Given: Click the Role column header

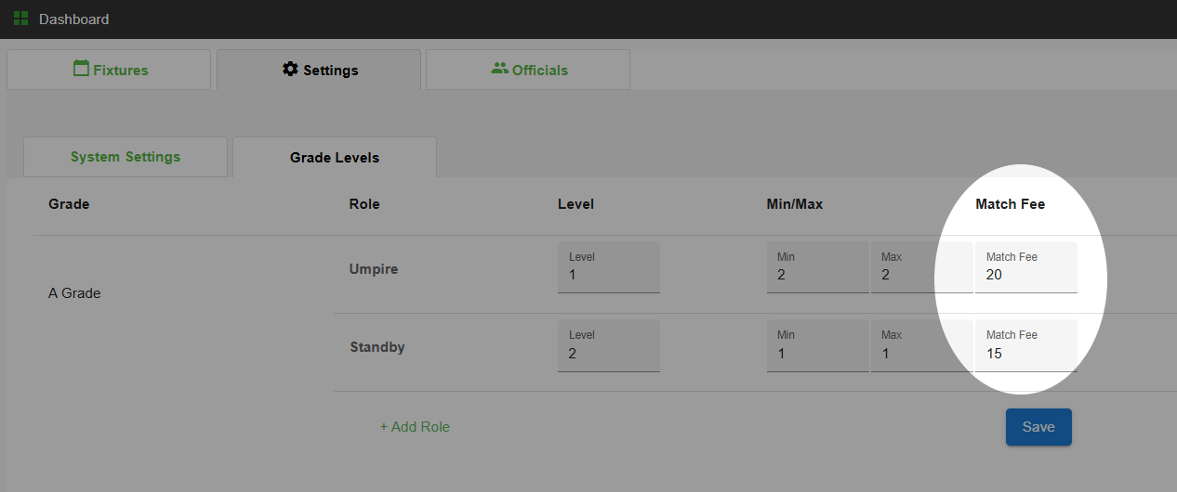Looking at the screenshot, I should [364, 204].
